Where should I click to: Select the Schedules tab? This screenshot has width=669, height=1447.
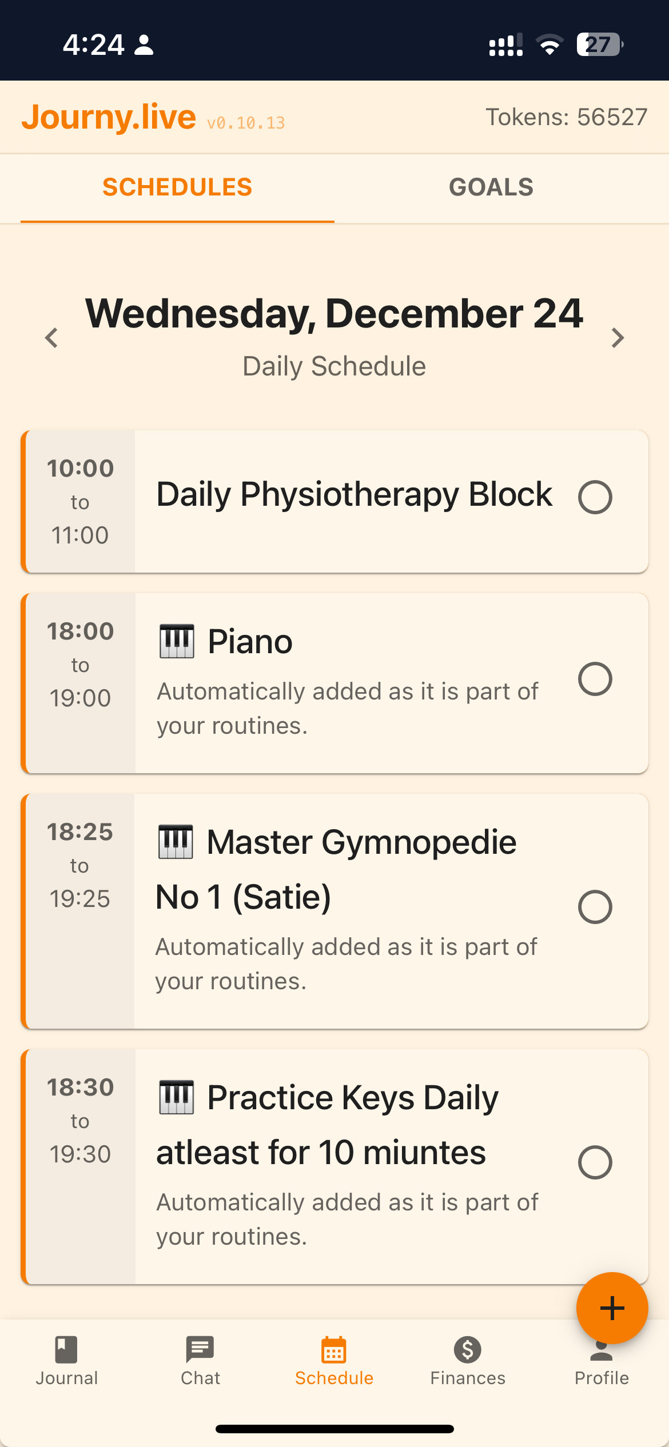coord(177,187)
